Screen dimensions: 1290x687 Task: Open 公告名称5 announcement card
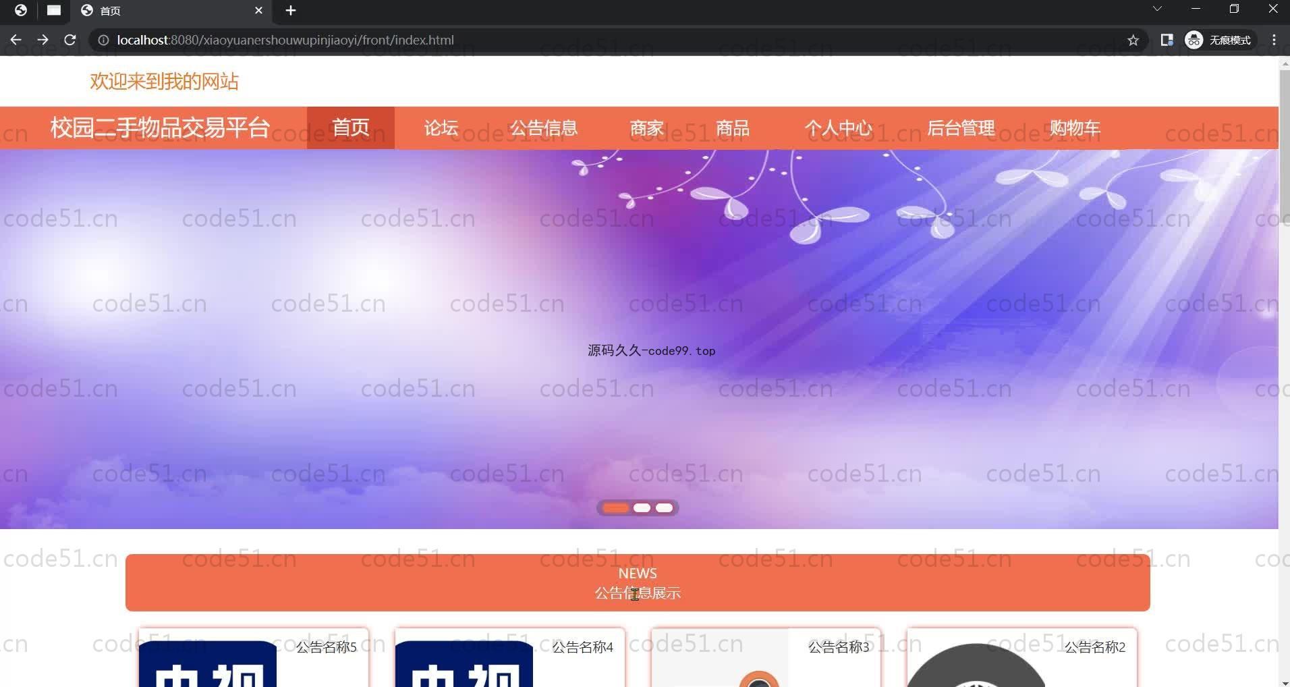254,657
